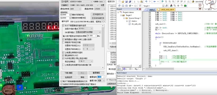Toggle 振荡器放大增益 checkbox
Screen dimensions: 217x95
(63, 39)
